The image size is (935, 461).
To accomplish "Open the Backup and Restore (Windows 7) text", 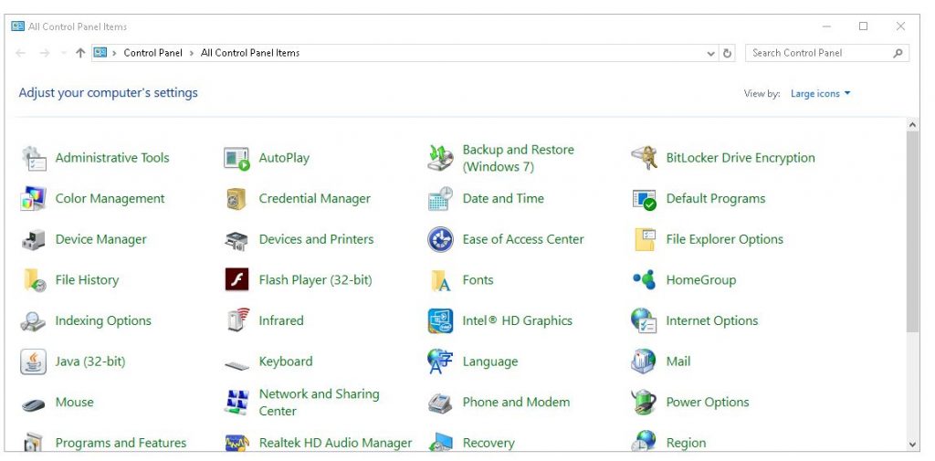I will tap(519, 158).
